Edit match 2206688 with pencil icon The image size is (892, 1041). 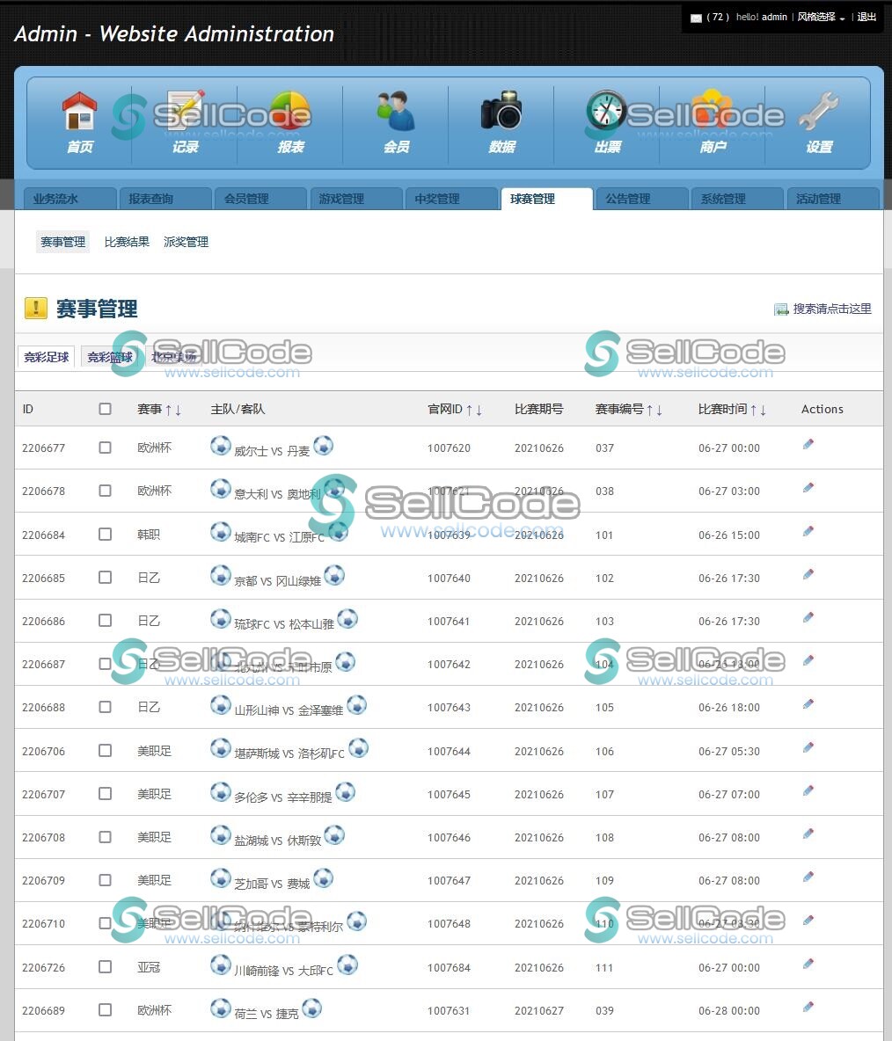808,703
